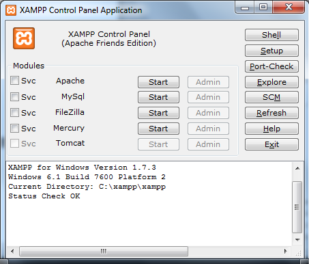
Task: Click the large orange XAMPP logo
Action: point(24,38)
